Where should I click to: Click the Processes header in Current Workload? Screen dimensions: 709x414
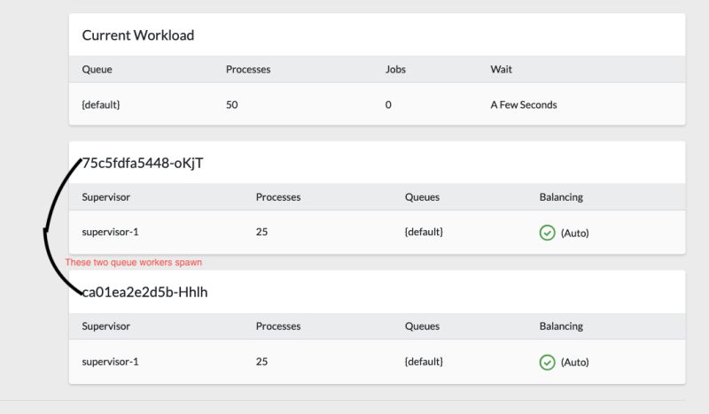[x=248, y=70]
